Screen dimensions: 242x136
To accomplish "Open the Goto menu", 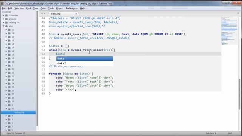I will tap(43, 8).
